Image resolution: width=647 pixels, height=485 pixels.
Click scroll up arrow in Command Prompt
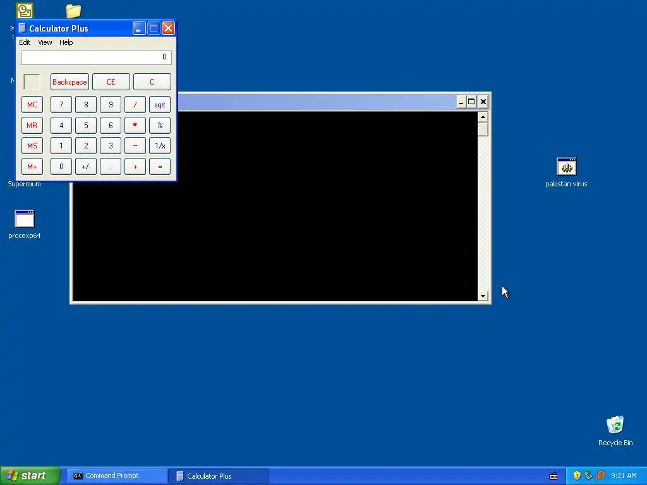click(483, 117)
